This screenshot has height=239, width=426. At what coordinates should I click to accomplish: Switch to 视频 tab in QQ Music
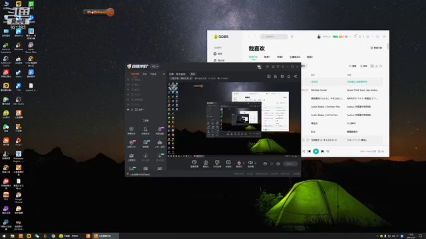310,57
